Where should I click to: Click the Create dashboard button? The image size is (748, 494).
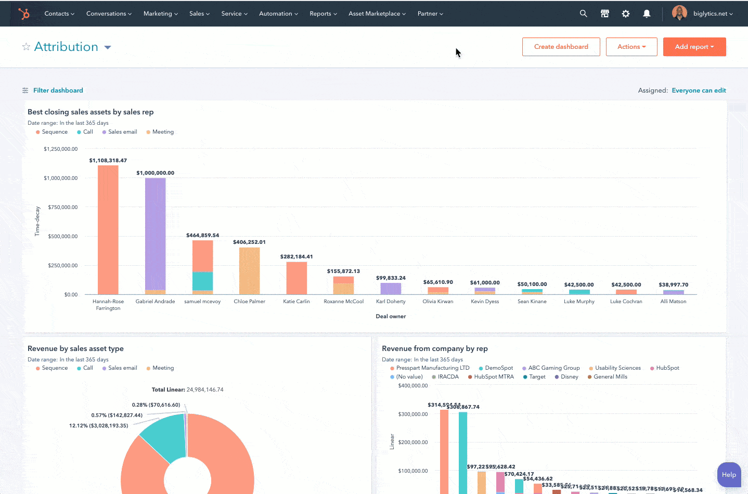coord(561,47)
